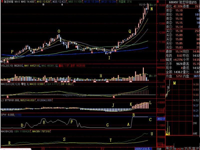The height and width of the screenshot is (150, 200).
Task: Click the small square marker icon under the MA header
Action: [43, 4]
